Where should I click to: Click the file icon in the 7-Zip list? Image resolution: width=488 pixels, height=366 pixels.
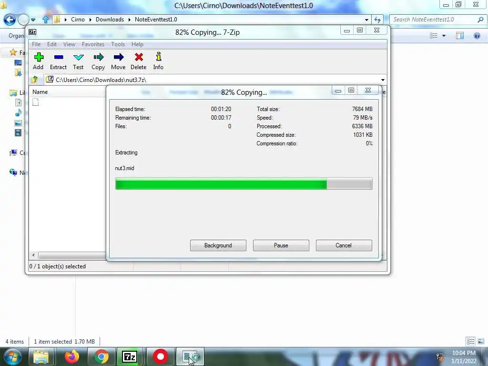click(x=35, y=102)
